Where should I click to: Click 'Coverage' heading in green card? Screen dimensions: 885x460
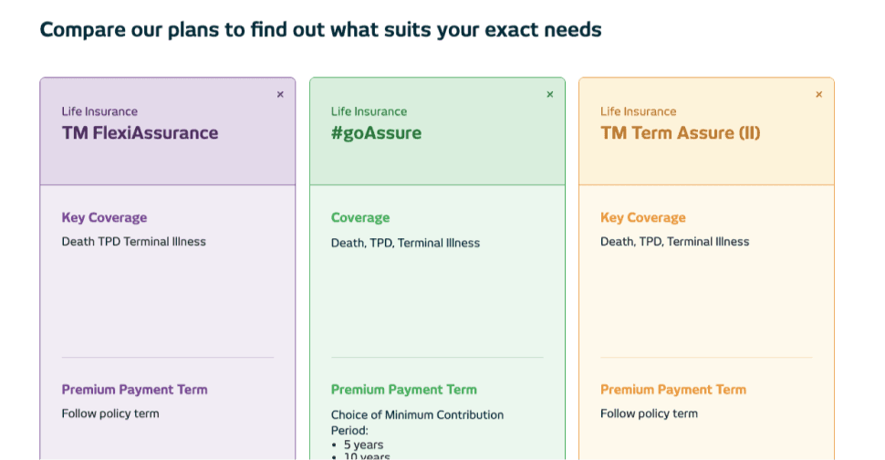[x=360, y=218]
